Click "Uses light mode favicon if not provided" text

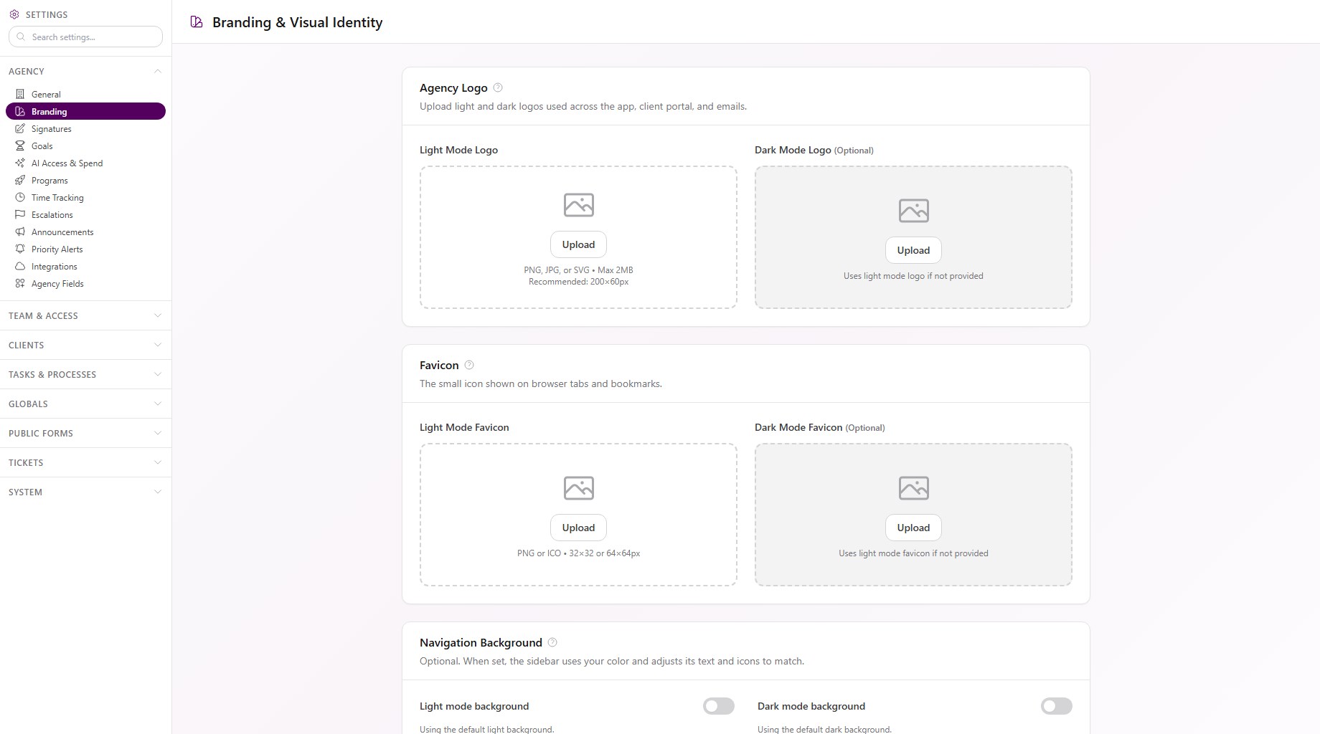913,553
